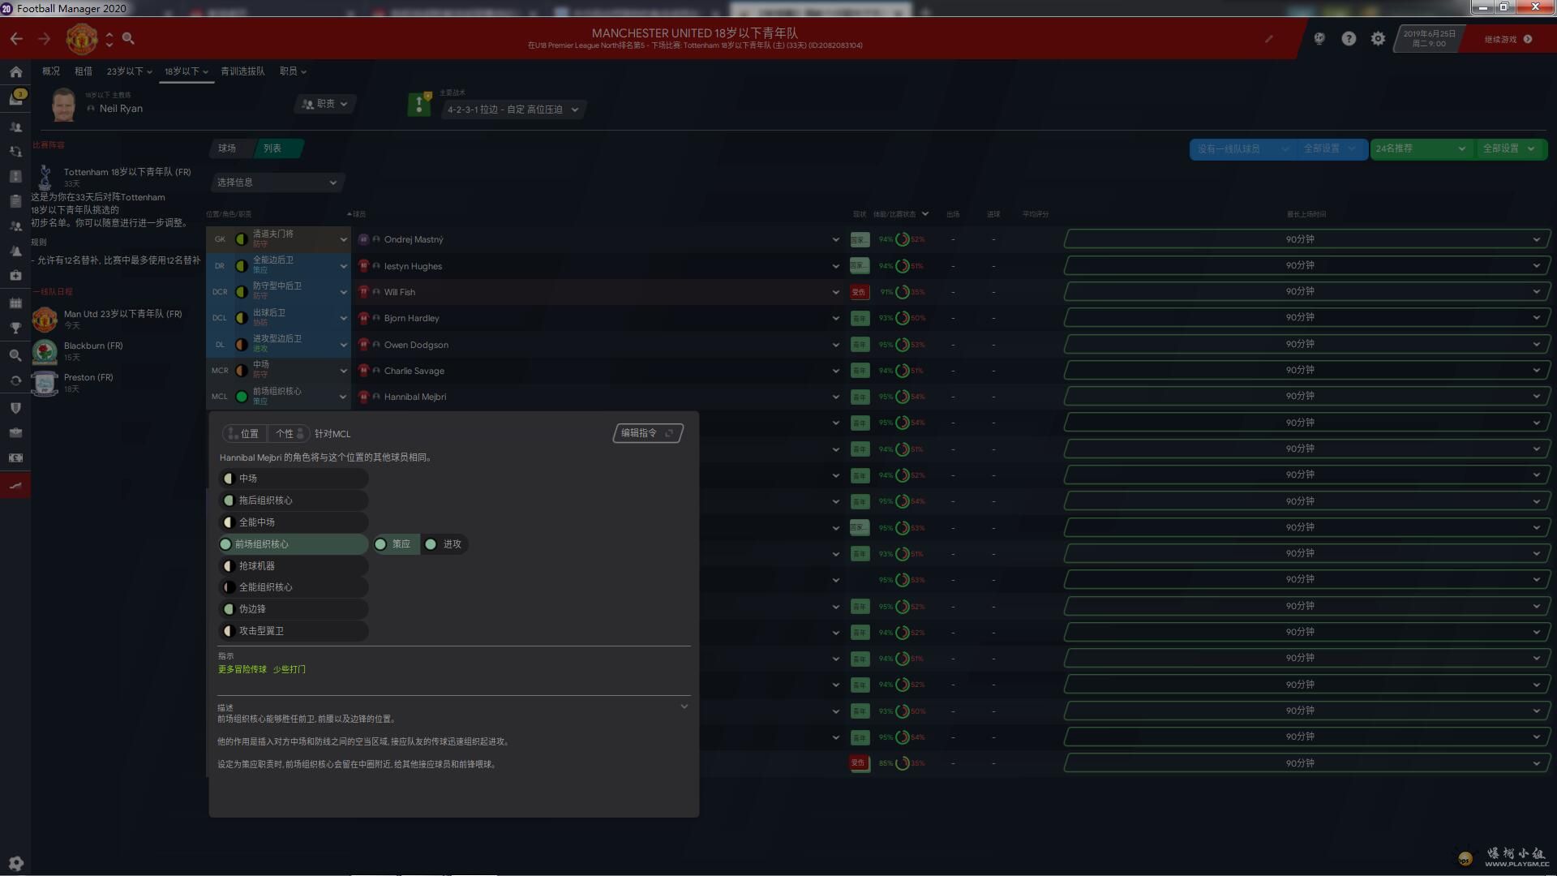This screenshot has width=1557, height=876.
Task: Open the 青训选拔队 tab
Action: point(242,71)
